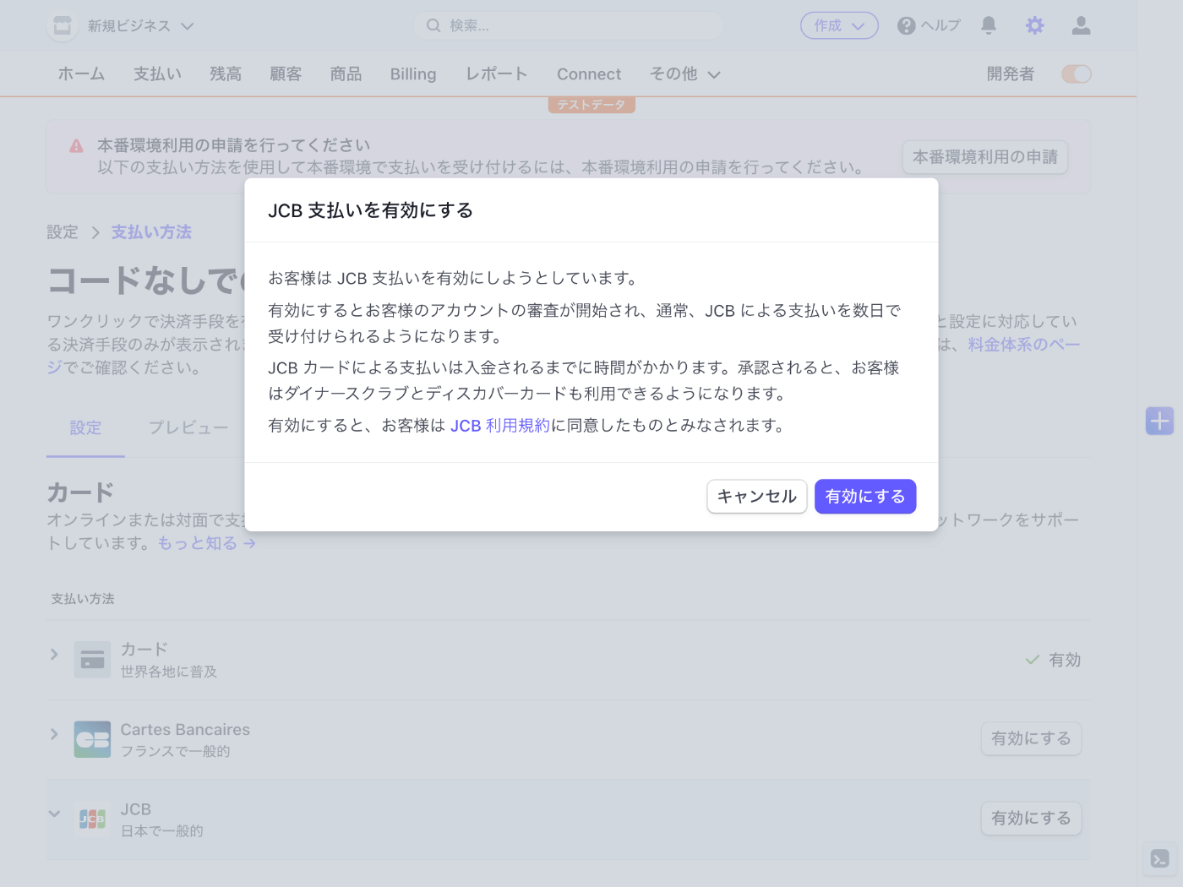Select the 設定 tab
Viewport: 1183px width, 887px height.
tap(85, 428)
